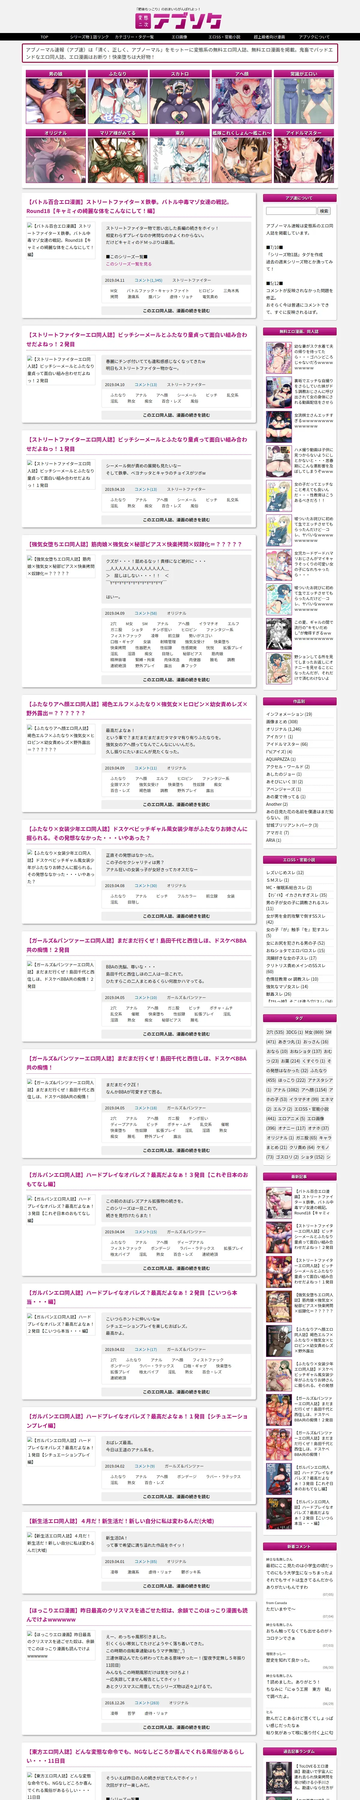This screenshot has height=1800, width=360.
Task: Open ARIA (1) in 作品別 list
Action: [x=273, y=841]
